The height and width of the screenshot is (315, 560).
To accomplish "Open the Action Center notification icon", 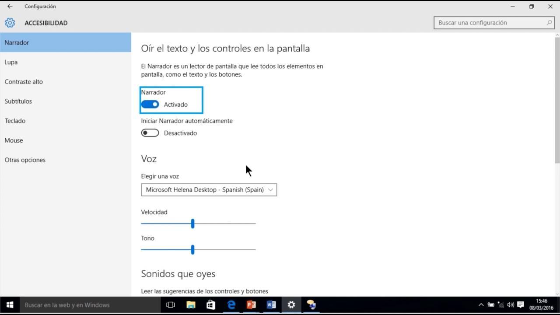I will tap(521, 304).
